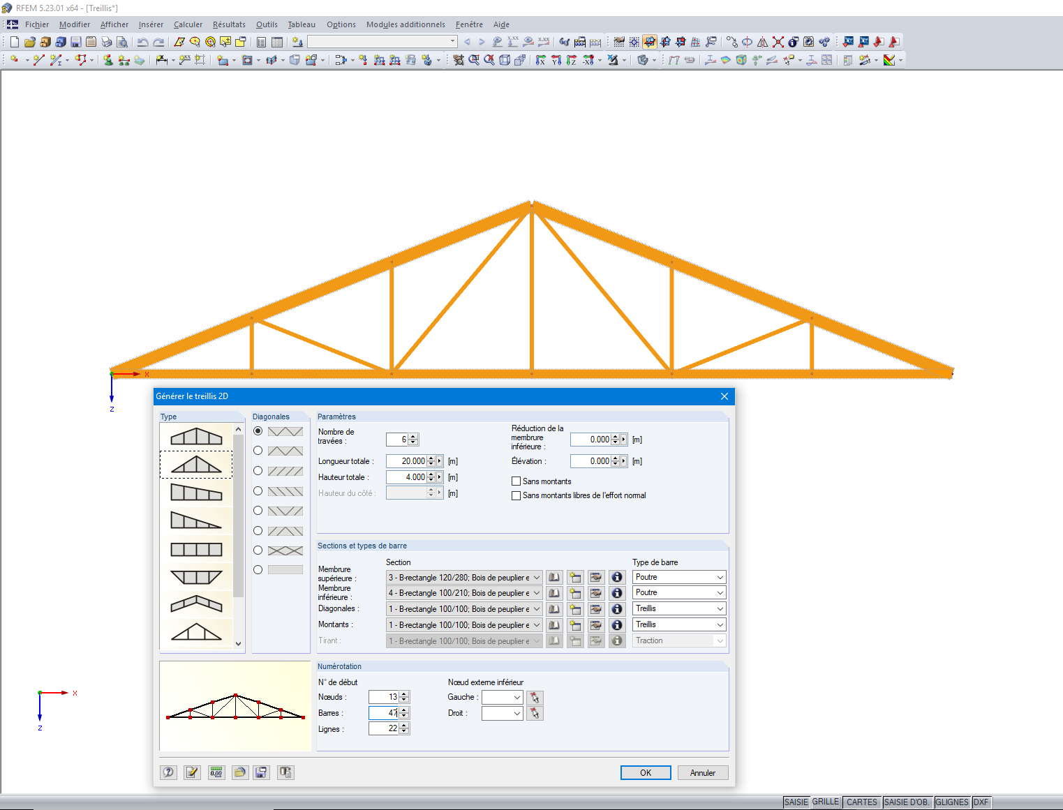Tick Sans montants libres de l'effort normal
The height and width of the screenshot is (810, 1063).
(x=516, y=495)
